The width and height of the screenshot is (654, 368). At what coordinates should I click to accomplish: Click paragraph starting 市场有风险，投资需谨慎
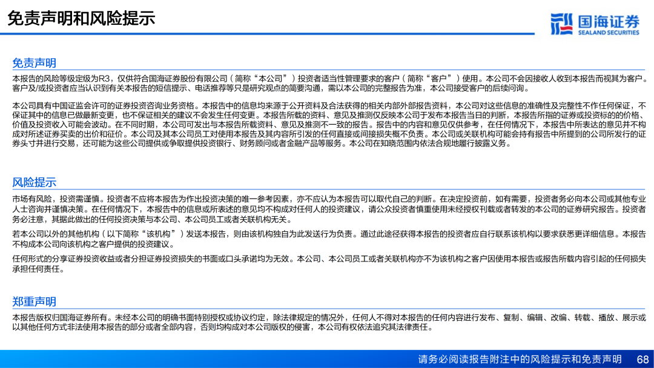click(x=329, y=209)
